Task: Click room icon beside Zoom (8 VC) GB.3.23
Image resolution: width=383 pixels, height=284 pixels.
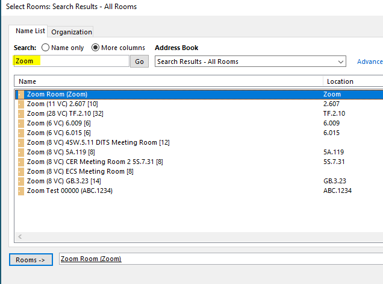Action: pos(21,181)
